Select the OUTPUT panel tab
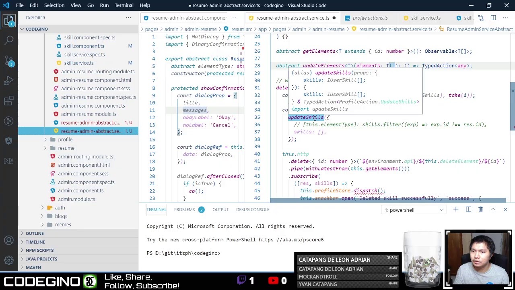Viewport: 515px width, 290px height. [x=220, y=209]
